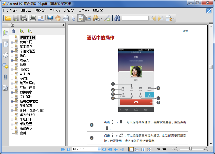Click the add new bookmark icon
215x154 pixels.
point(22,31)
